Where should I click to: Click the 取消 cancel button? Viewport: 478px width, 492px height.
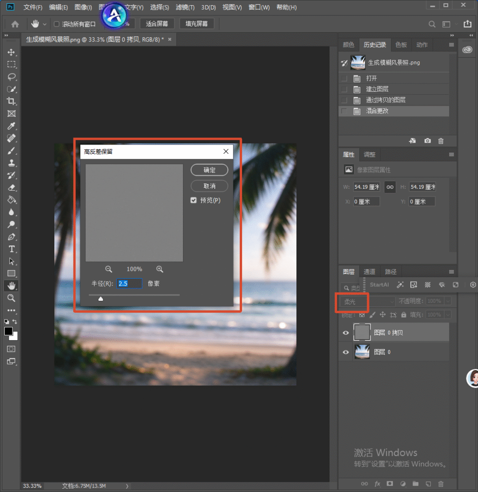click(x=209, y=186)
